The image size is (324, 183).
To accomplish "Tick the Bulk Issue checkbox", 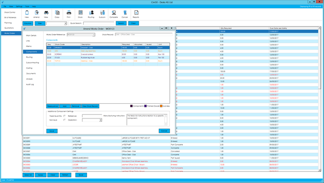I will (x=64, y=120).
